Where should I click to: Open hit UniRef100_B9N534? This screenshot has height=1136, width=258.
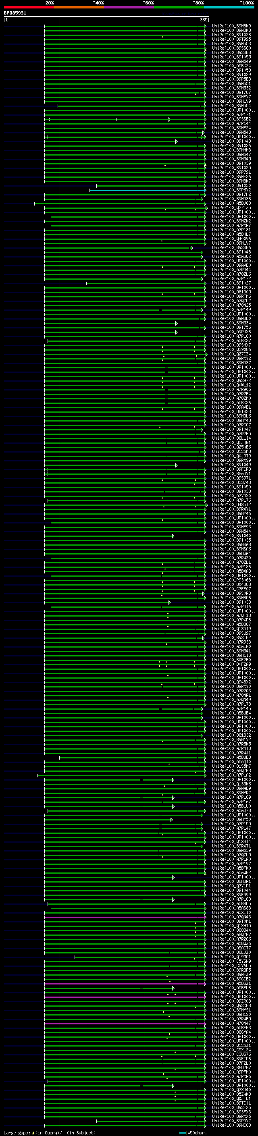point(231,323)
